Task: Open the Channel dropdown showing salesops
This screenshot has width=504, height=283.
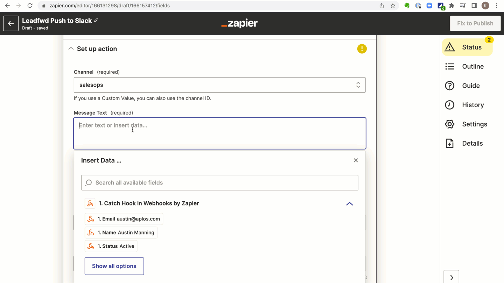Action: coord(220,85)
